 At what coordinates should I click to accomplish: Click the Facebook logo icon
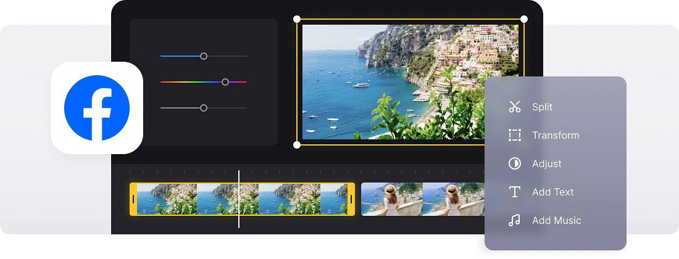click(96, 108)
